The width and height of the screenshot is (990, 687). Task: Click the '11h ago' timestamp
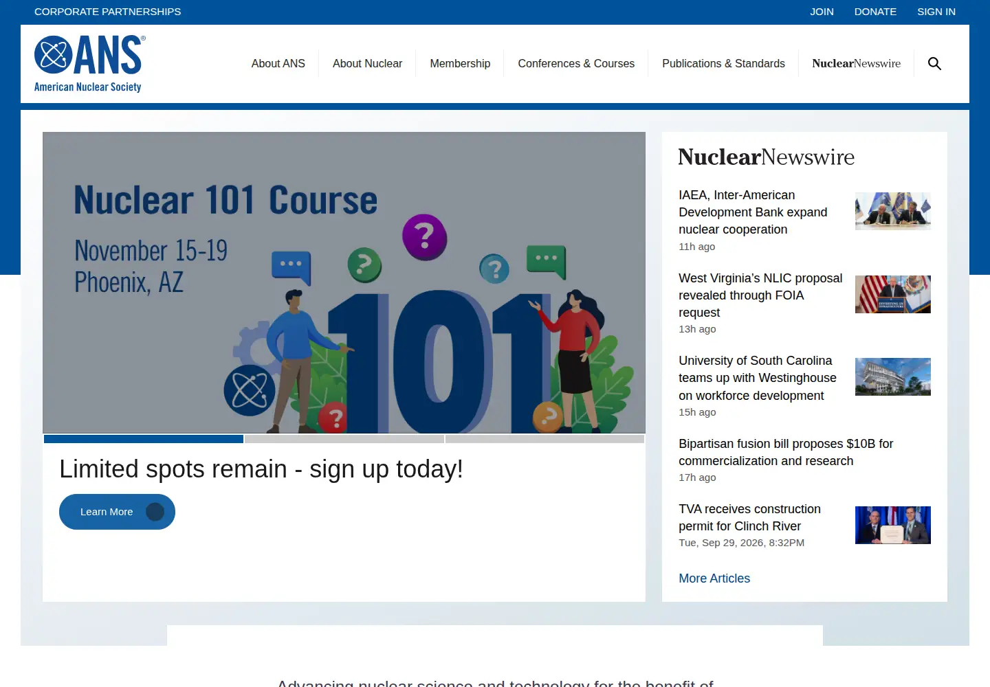(696, 247)
